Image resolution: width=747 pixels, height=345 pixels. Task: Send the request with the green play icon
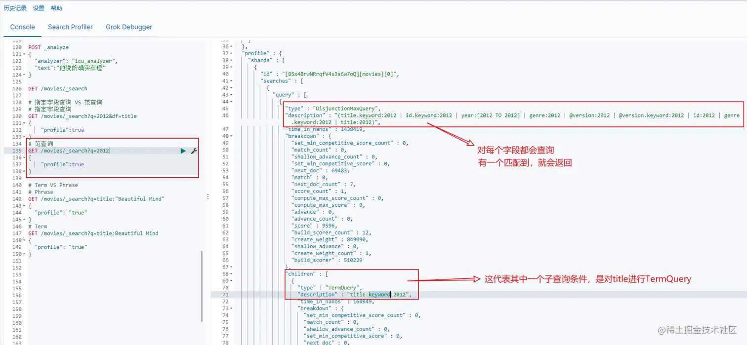coord(183,151)
